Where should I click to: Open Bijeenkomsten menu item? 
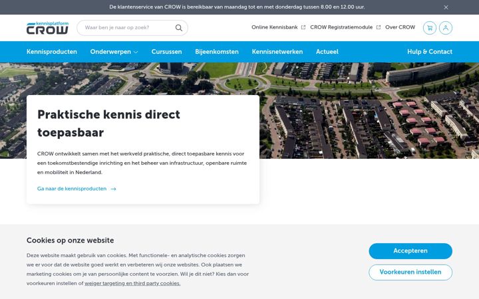pos(217,52)
